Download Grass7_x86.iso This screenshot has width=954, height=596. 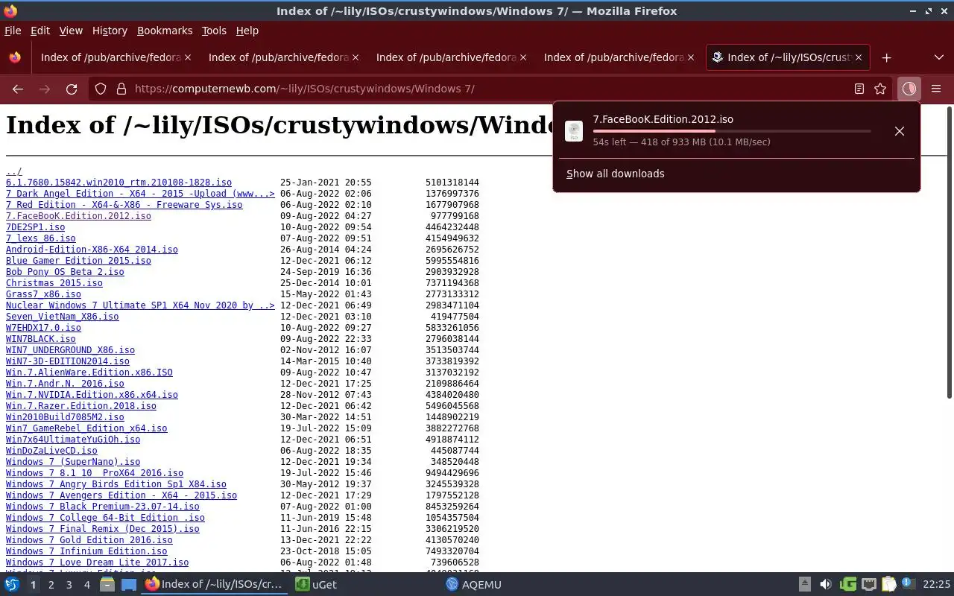tap(43, 294)
